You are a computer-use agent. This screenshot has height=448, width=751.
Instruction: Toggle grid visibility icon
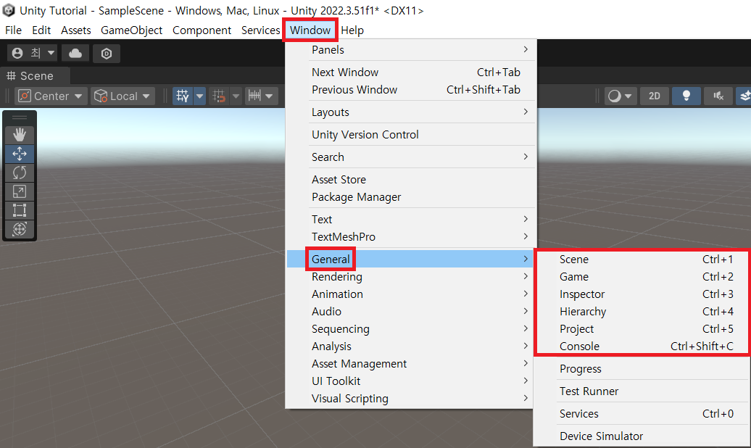[183, 96]
